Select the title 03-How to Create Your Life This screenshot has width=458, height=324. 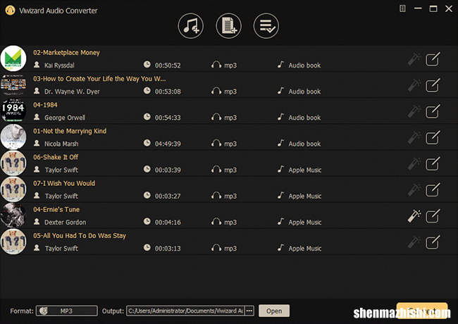click(x=99, y=79)
